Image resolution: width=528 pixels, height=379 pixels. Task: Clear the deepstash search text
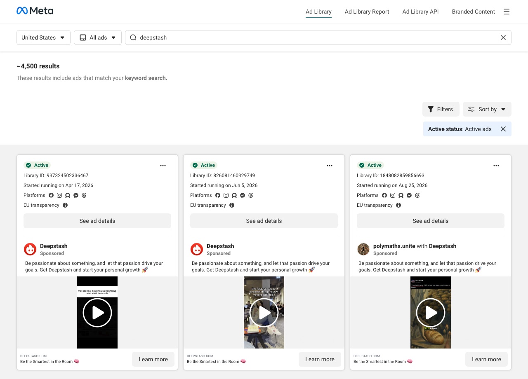(503, 37)
